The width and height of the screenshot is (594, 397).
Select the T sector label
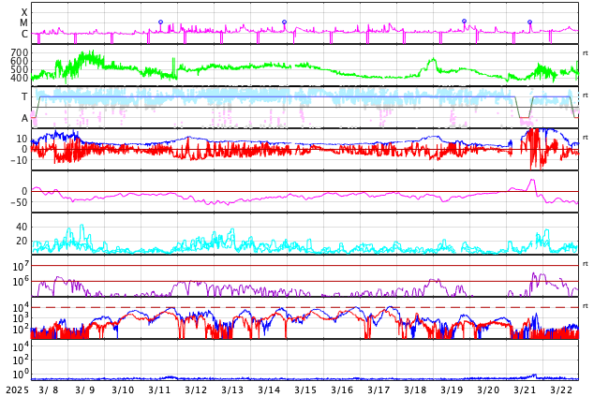click(x=24, y=96)
